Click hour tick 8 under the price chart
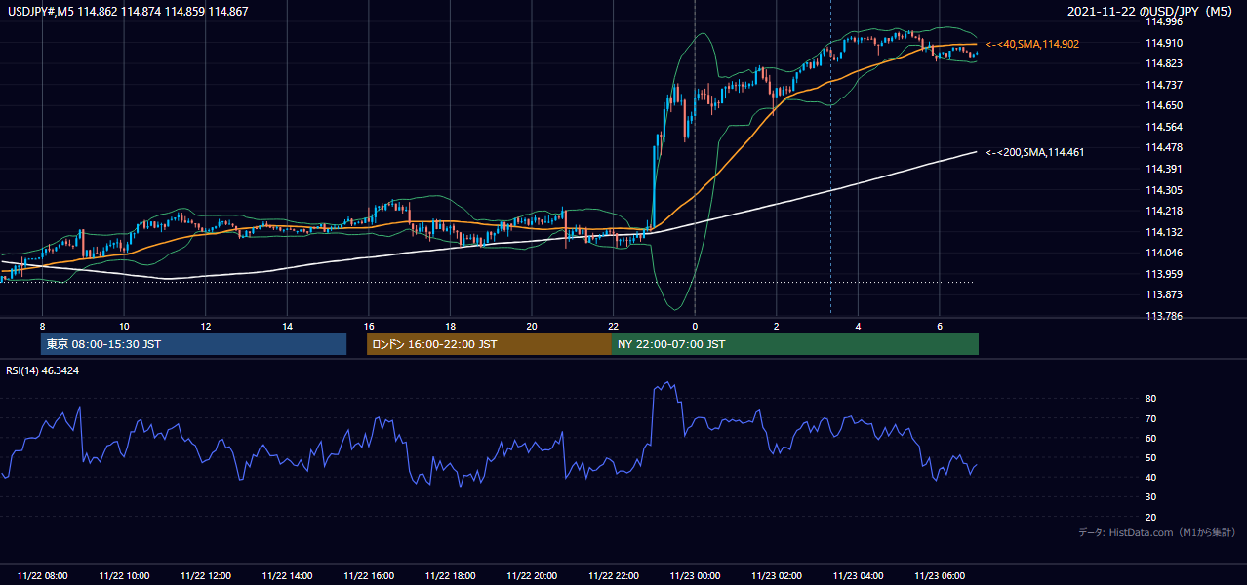Screen dimensions: 1247x585 coord(42,326)
